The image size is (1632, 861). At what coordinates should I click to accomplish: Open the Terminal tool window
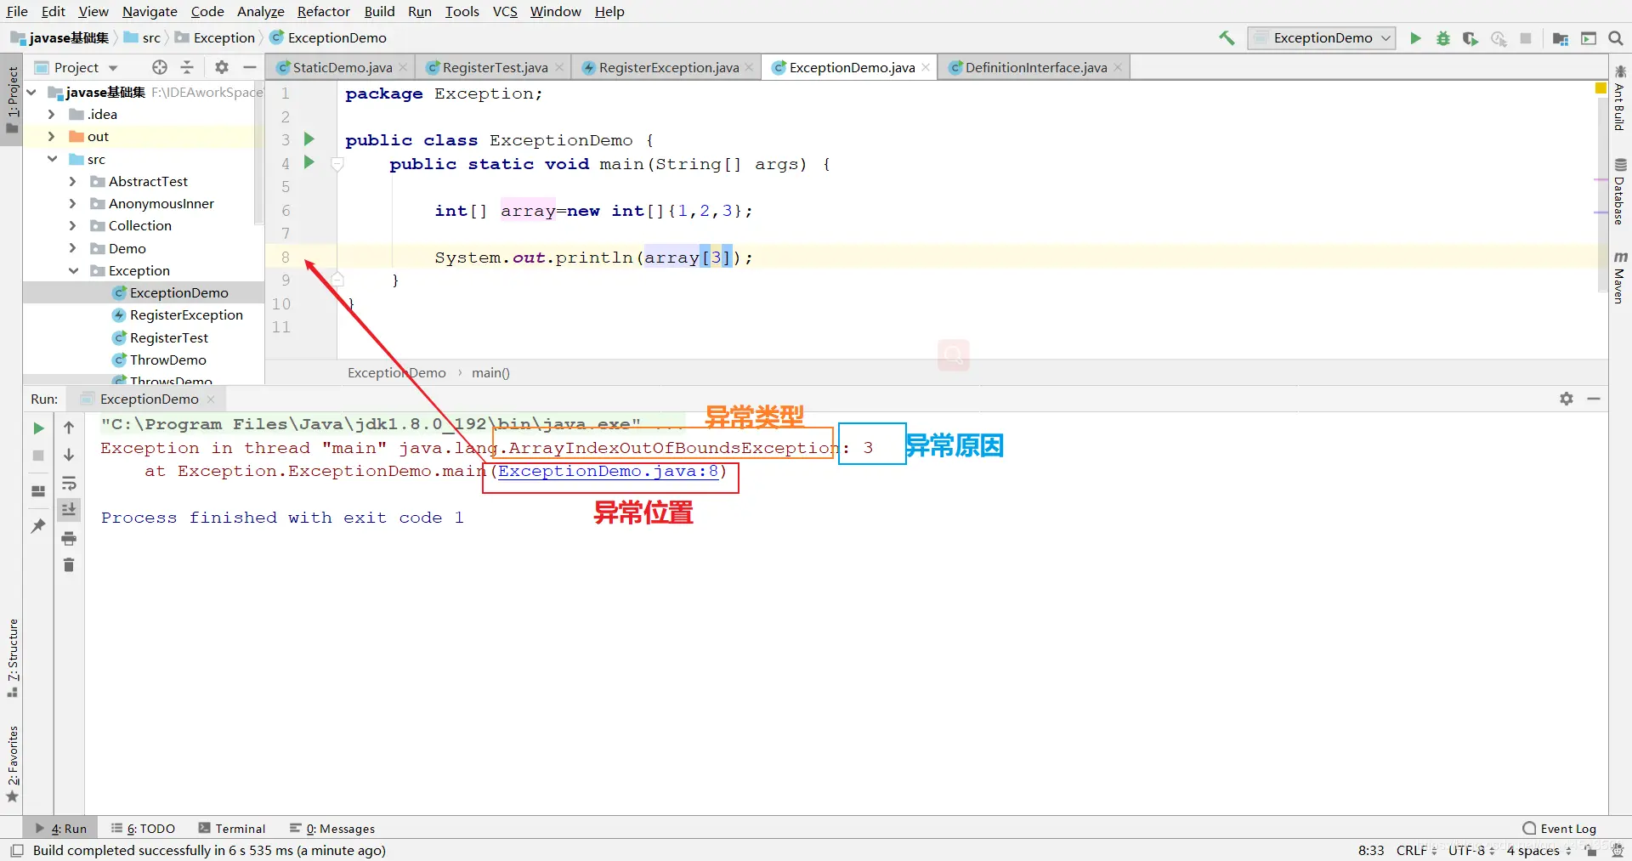[x=232, y=829]
